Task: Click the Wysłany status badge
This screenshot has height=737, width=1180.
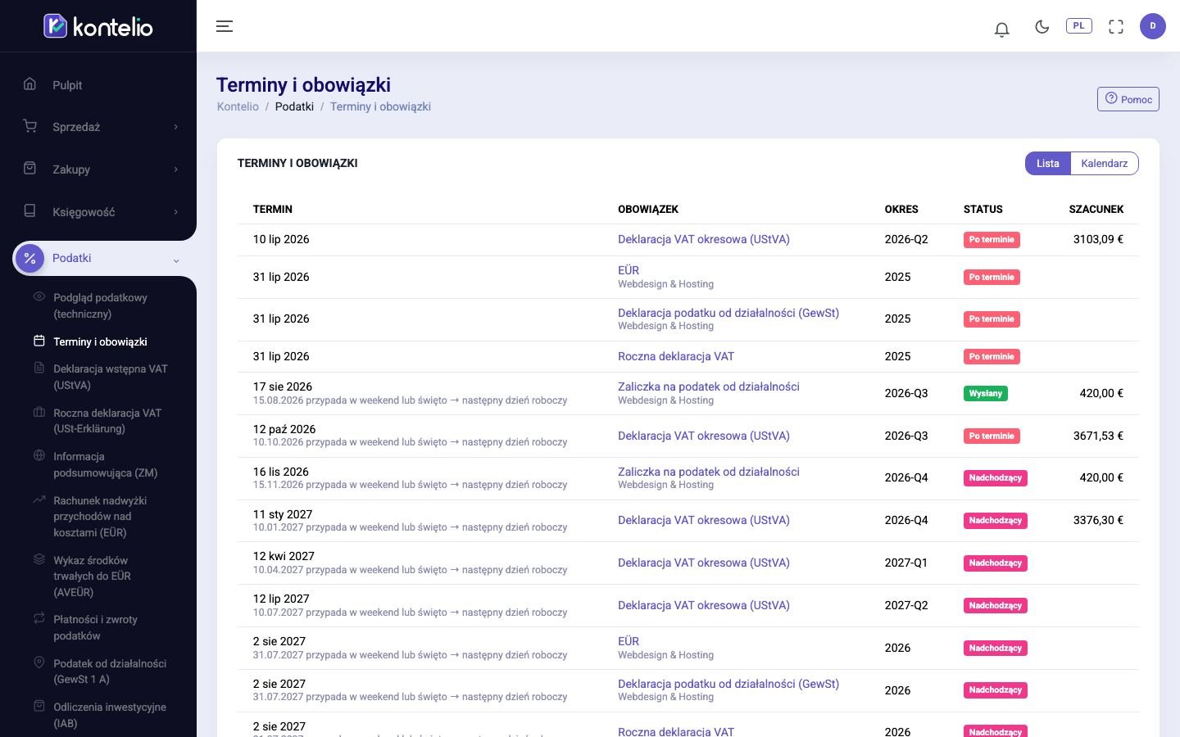Action: pos(986,393)
